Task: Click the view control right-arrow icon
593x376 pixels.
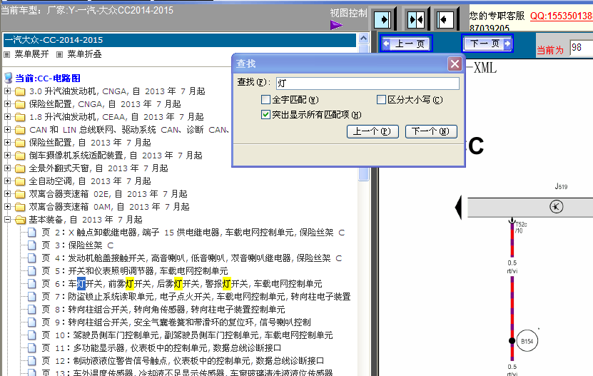Action: (x=382, y=19)
